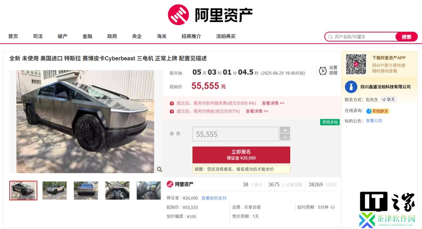Image resolution: width=422 pixels, height=229 pixels.
Task: Click the 立即报名 registration button
Action: tap(241, 155)
